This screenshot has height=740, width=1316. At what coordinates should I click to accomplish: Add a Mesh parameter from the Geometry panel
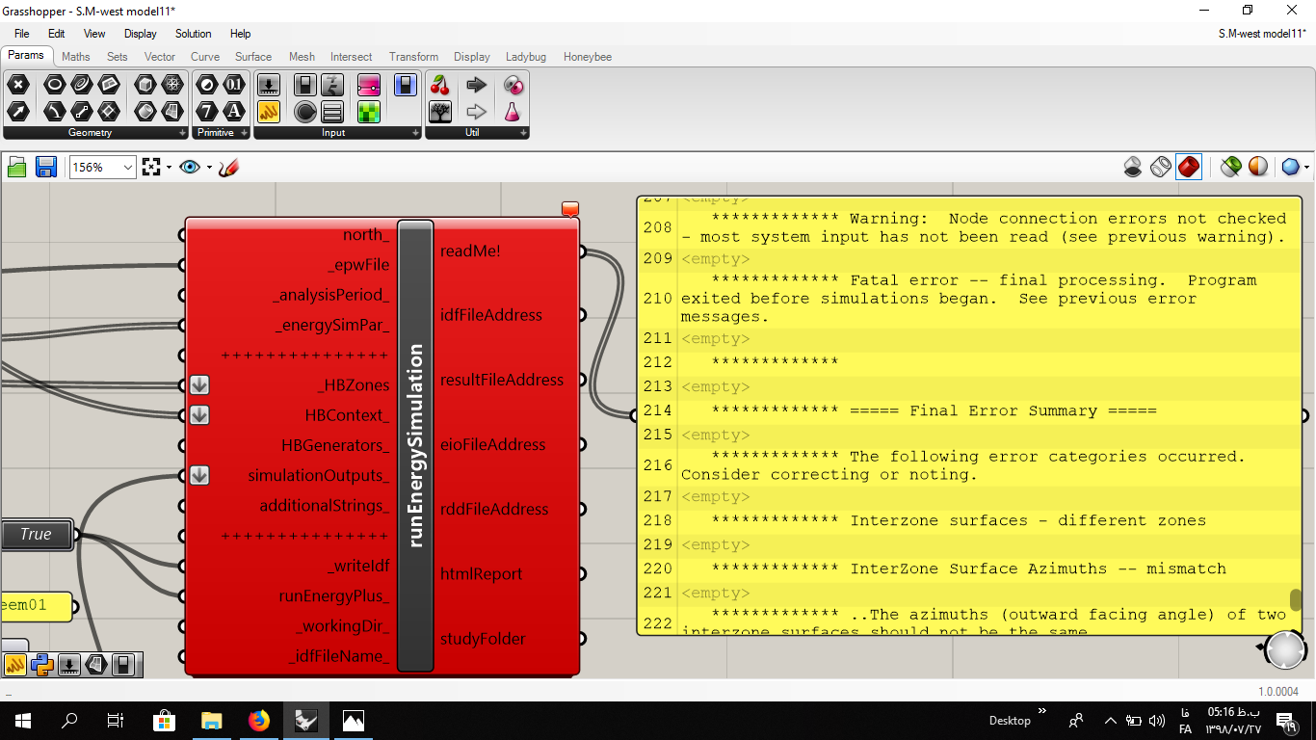pyautogui.click(x=172, y=85)
